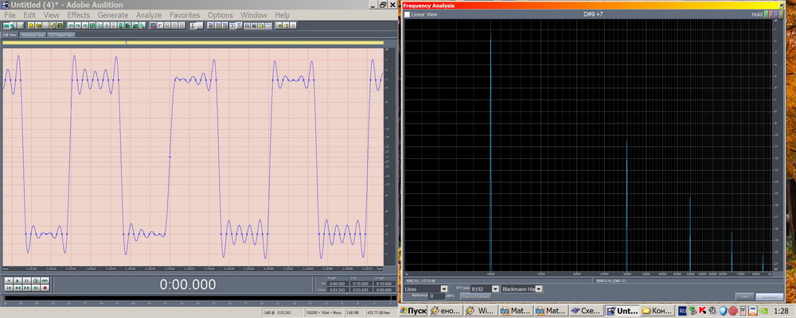
Task: Click the Scan button in Frequency Analysis
Action: tap(744, 297)
